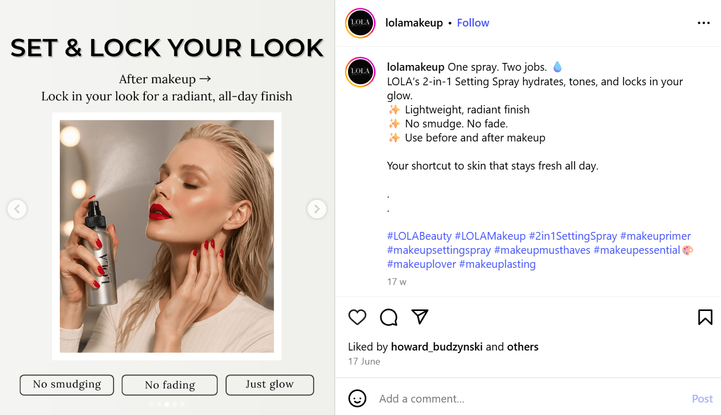Open the three-dot more options menu
The image size is (721, 415).
(703, 23)
